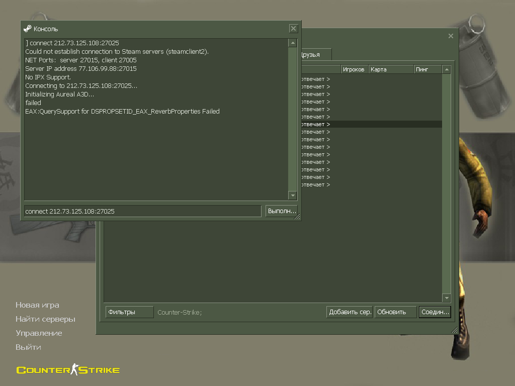The height and width of the screenshot is (386, 515).
Task: Sort servers by the Карта column
Action: pos(391,69)
